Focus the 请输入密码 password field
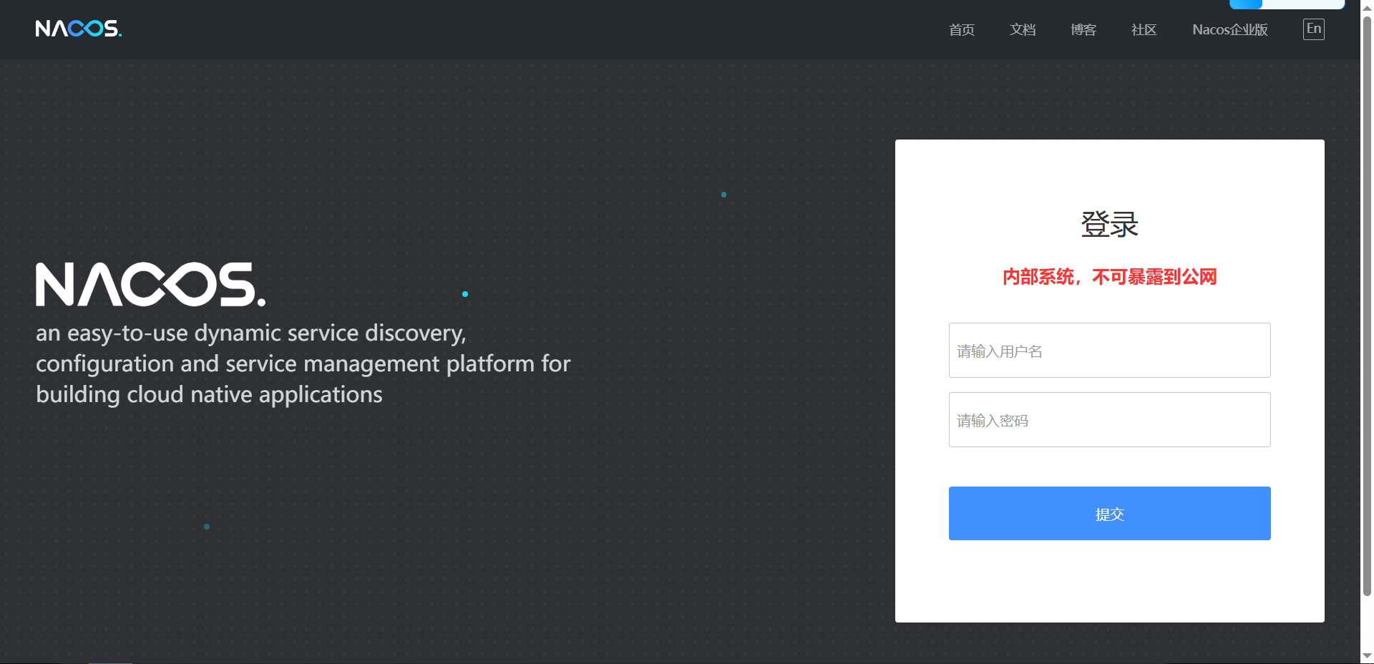 [1109, 419]
